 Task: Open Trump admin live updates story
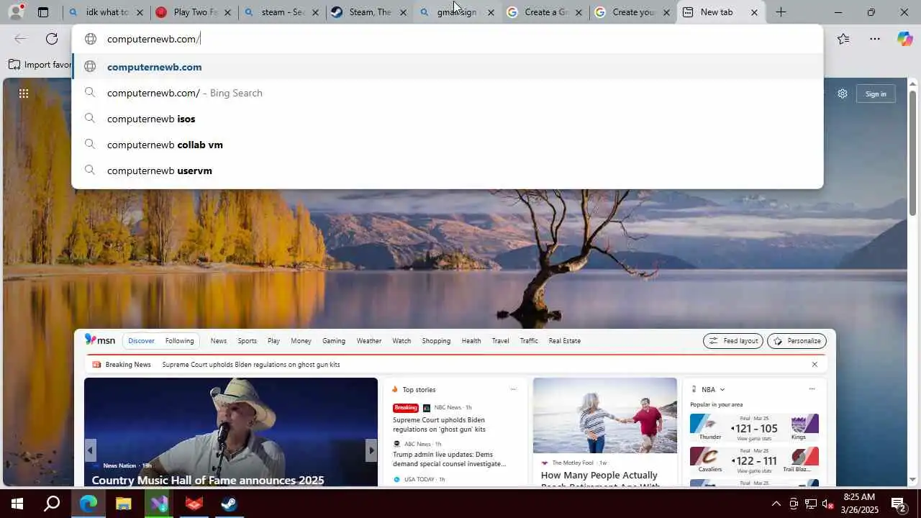(x=449, y=459)
